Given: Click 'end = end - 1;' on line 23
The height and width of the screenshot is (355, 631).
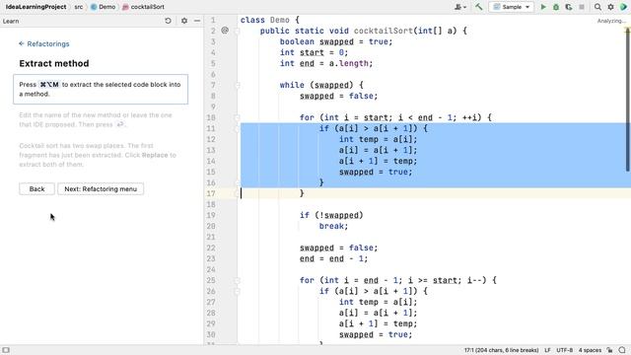Looking at the screenshot, I should click(333, 258).
